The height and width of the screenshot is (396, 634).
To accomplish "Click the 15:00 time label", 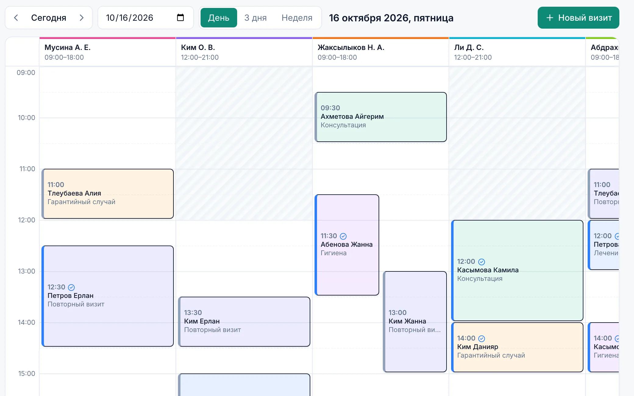I will click(27, 373).
